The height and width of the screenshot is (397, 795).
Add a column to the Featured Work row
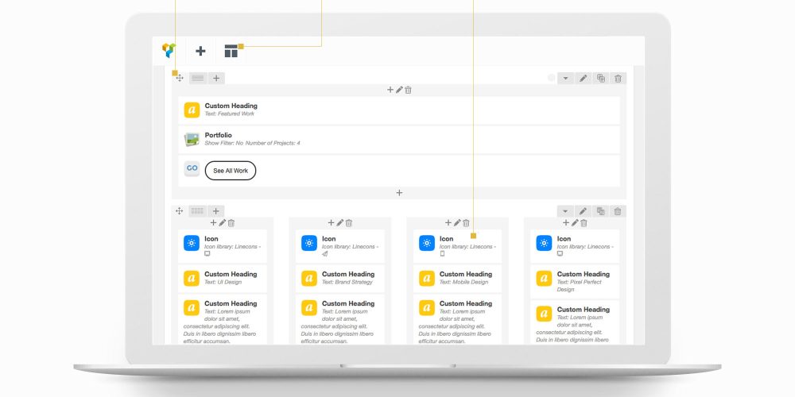tap(216, 78)
